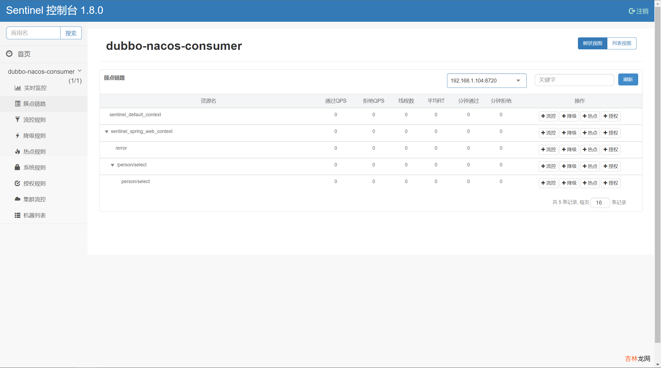Screen dimensions: 661x368
Task: Open 降级规则 lightning bolt icon
Action: tap(18, 136)
